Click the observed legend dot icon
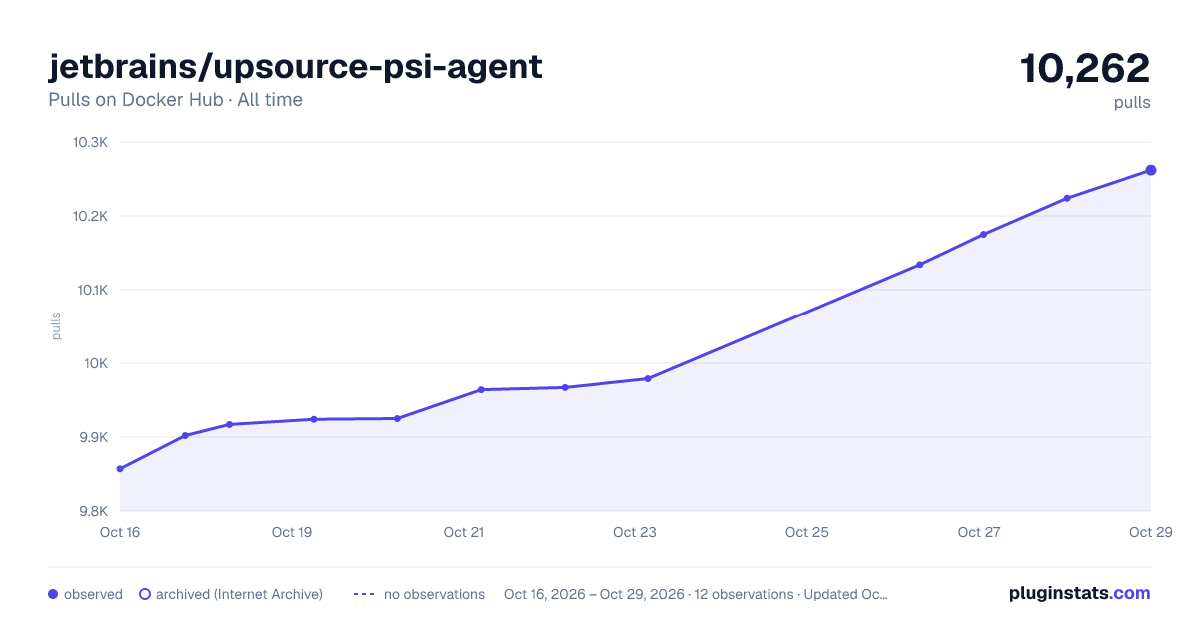1199x629 pixels. (53, 594)
